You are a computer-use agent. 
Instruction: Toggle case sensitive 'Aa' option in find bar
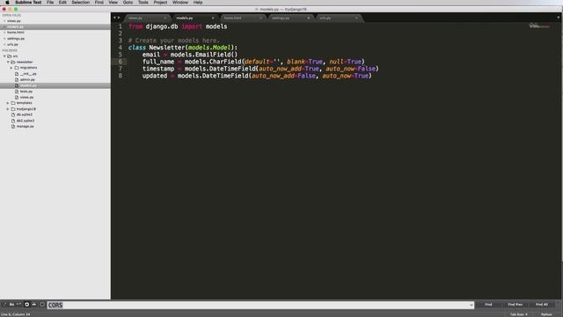pyautogui.click(x=11, y=305)
